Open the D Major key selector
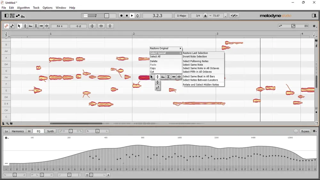Viewport: 320px width, 180px height. 181,15
